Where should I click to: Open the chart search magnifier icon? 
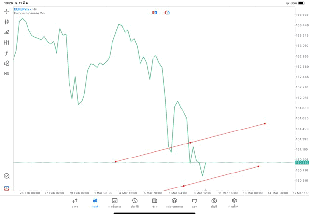pyautogui.click(x=6, y=176)
